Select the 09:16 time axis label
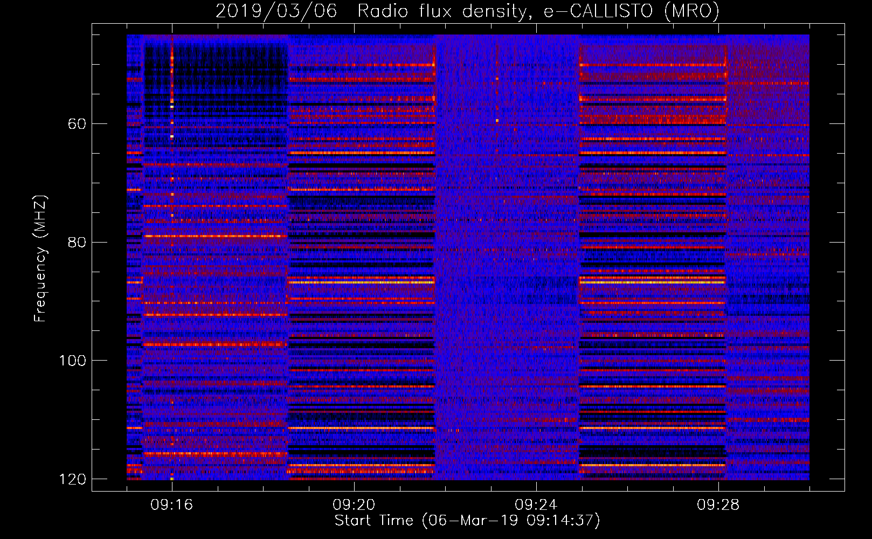The width and height of the screenshot is (872, 539). 171,505
